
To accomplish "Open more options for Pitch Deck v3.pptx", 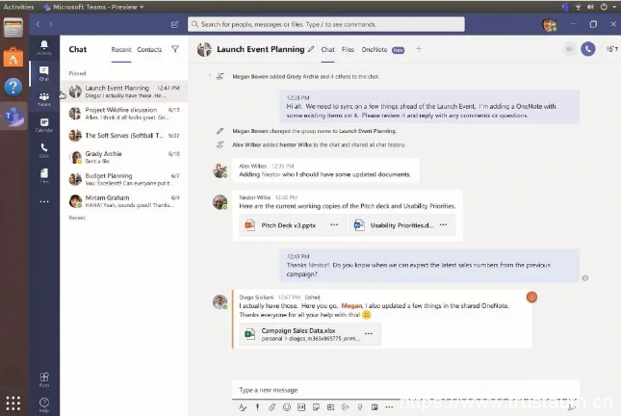I will (x=334, y=224).
